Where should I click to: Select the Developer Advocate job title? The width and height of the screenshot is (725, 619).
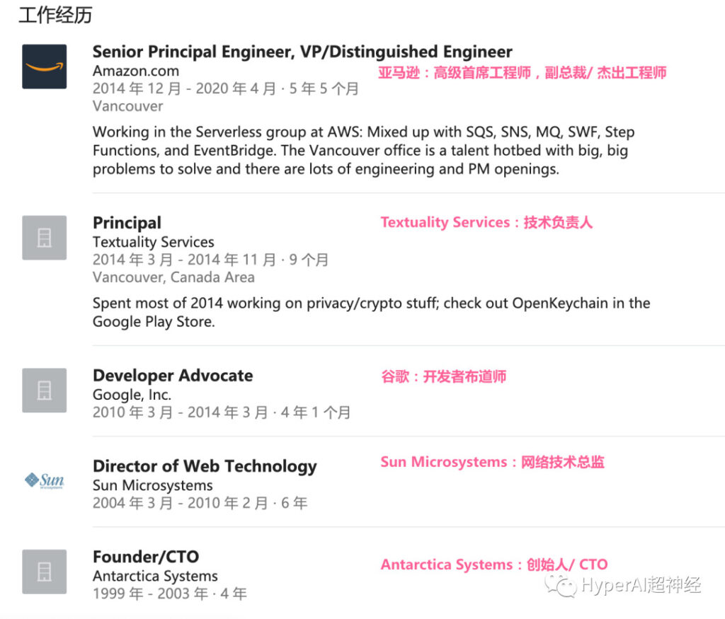pyautogui.click(x=173, y=376)
